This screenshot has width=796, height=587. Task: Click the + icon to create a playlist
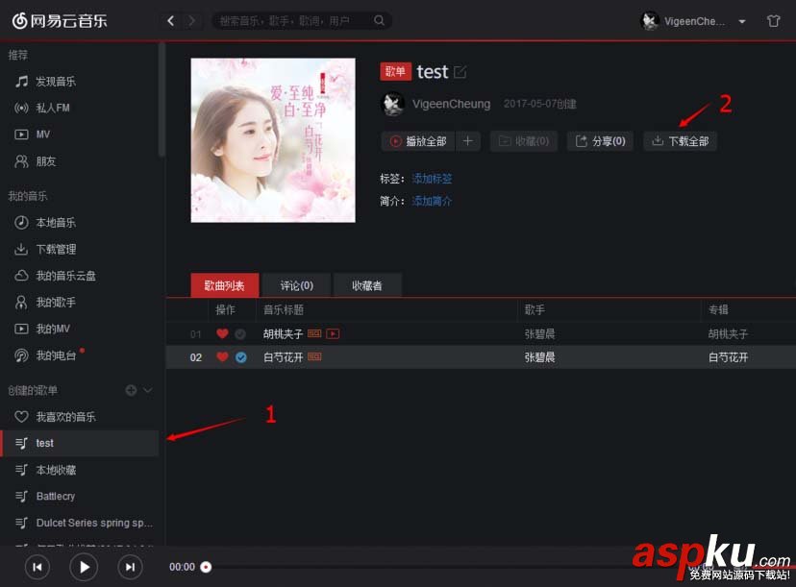[129, 390]
